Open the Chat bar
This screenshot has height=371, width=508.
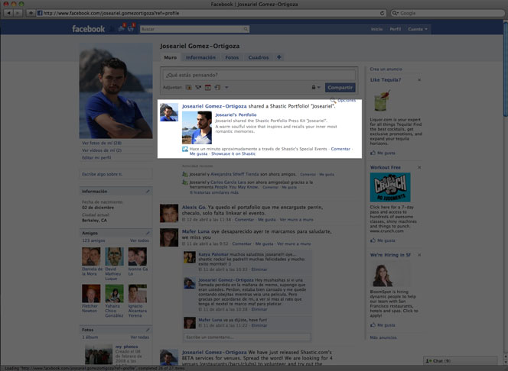click(460, 360)
